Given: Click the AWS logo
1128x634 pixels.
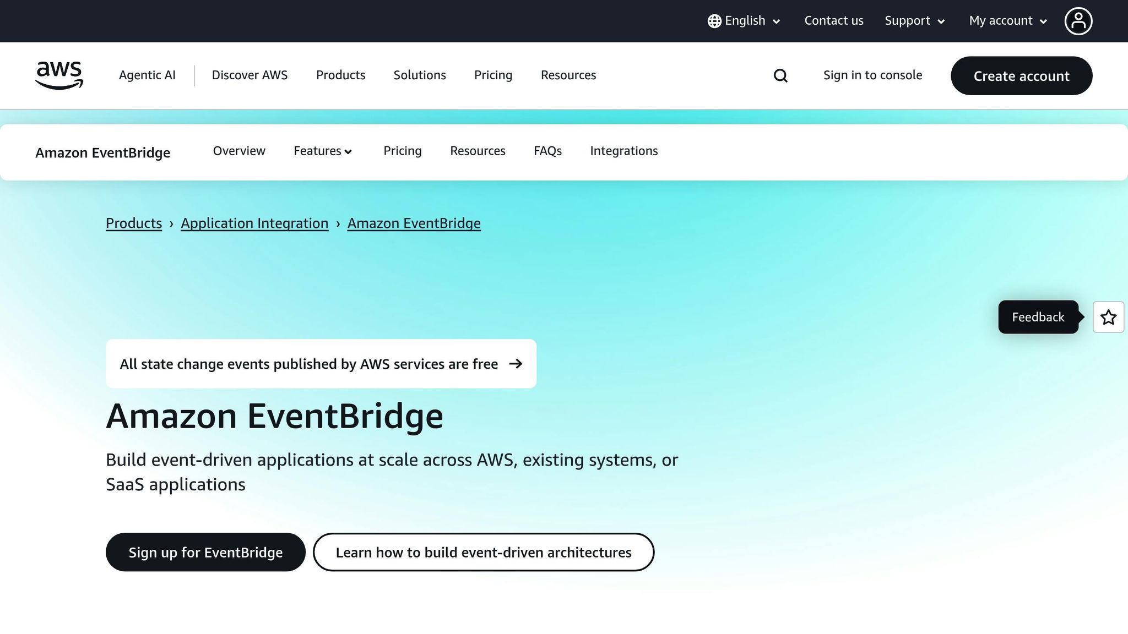Looking at the screenshot, I should [58, 75].
